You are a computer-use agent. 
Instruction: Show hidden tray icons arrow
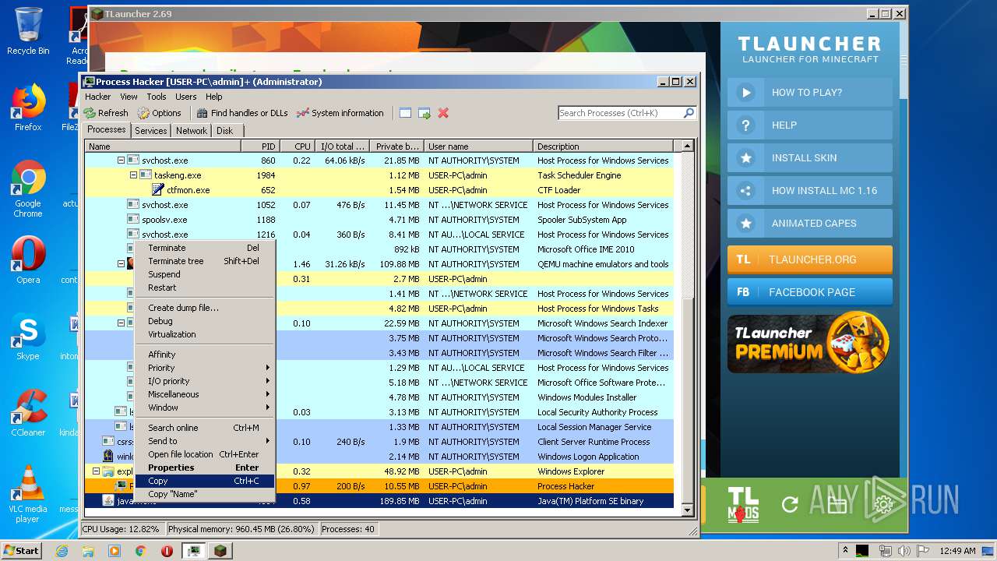point(845,551)
